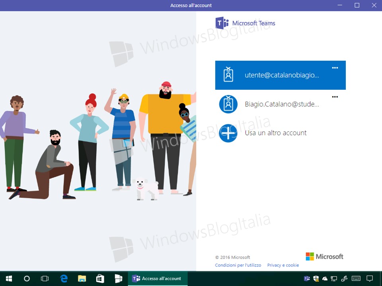Maximize the Accesso all'account window
Viewport: 382px width, 286px height.
point(357,5)
